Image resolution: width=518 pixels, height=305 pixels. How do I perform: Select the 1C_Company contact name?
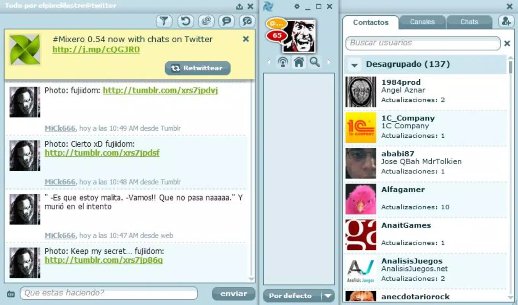408,118
